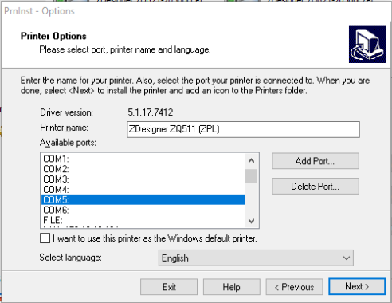Click the language dropdown chevron arrow
The width and height of the screenshot is (392, 303).
click(347, 258)
